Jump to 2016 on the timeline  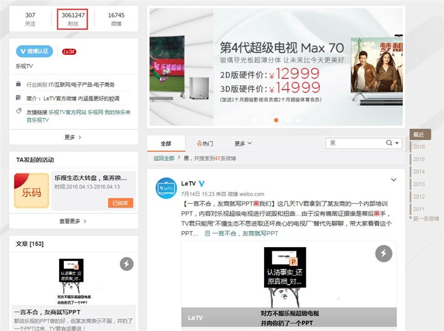tap(419, 147)
